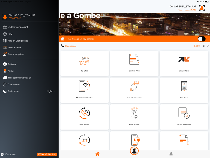Open the Data Usage tile
Image resolution: width=210 pixels, height=158 pixels.
pos(184,90)
